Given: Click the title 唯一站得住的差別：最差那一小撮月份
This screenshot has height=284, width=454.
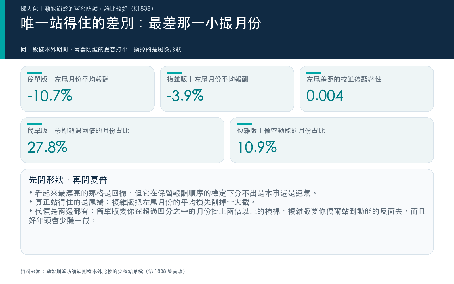Looking at the screenshot, I should coord(141,23).
